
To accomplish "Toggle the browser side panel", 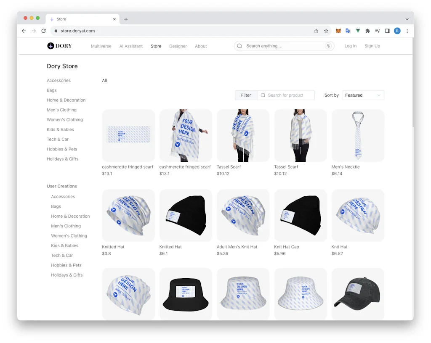I will pyautogui.click(x=387, y=31).
